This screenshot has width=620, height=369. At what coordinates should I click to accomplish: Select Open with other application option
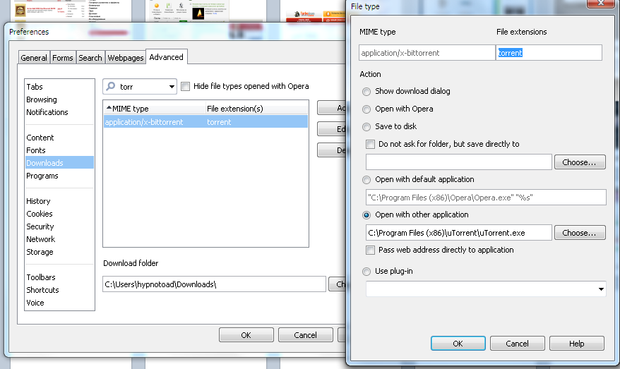click(x=366, y=215)
